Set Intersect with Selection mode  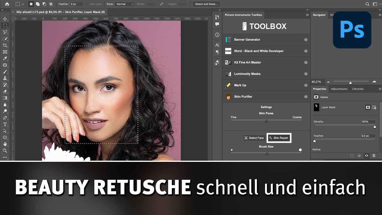[x=51, y=4]
